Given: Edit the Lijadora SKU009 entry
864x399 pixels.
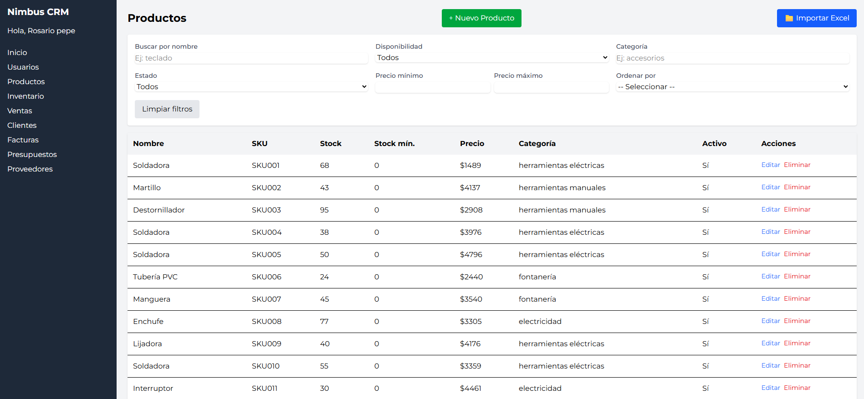Looking at the screenshot, I should click(x=770, y=343).
